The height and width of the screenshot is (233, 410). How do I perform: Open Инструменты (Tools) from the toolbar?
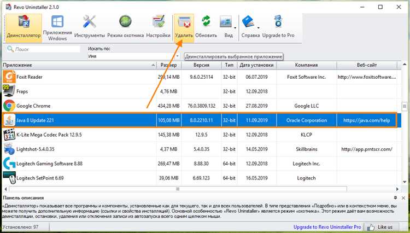[x=90, y=27]
